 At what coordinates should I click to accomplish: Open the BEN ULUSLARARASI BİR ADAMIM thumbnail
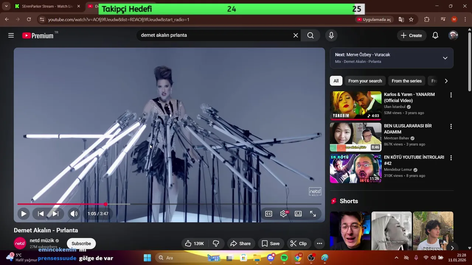tap(355, 137)
